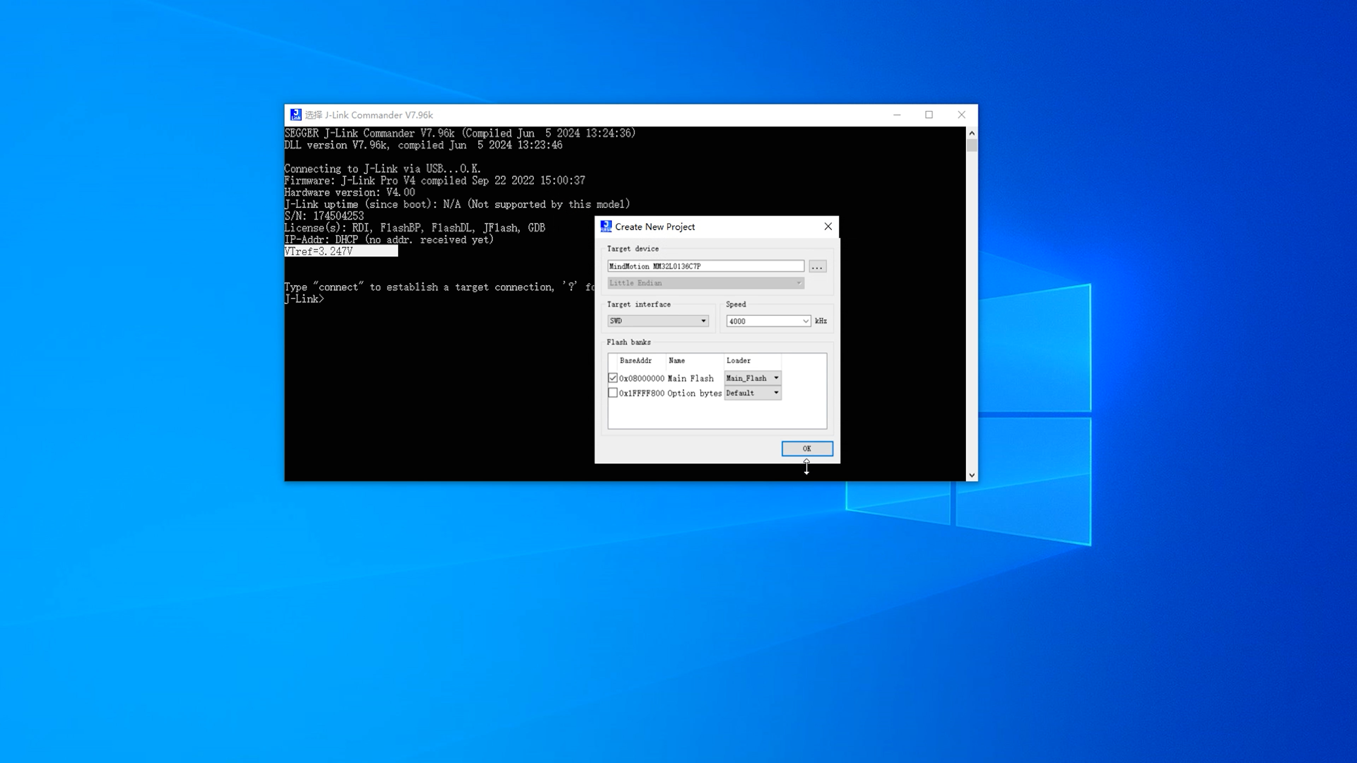Click the Loader column header

coord(739,361)
